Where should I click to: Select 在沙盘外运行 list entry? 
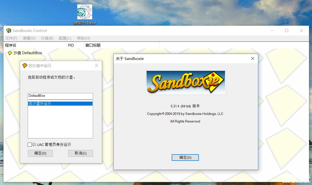pos(60,104)
